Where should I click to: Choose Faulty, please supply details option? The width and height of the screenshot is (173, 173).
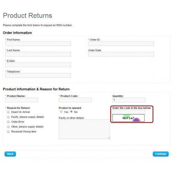point(8,117)
